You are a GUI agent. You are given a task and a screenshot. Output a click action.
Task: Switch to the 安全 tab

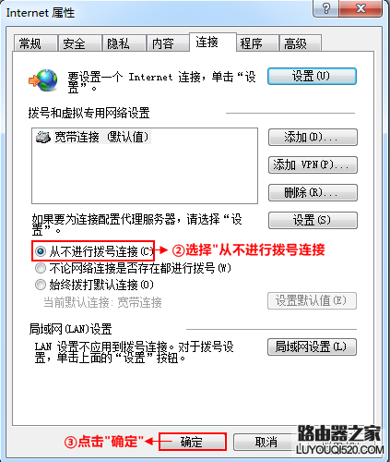click(80, 43)
